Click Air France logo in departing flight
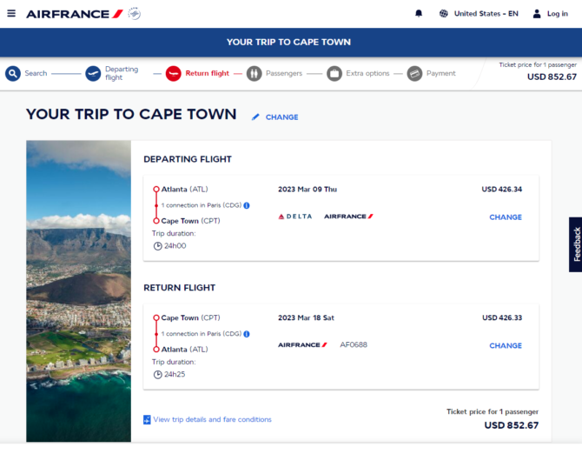 coord(348,217)
